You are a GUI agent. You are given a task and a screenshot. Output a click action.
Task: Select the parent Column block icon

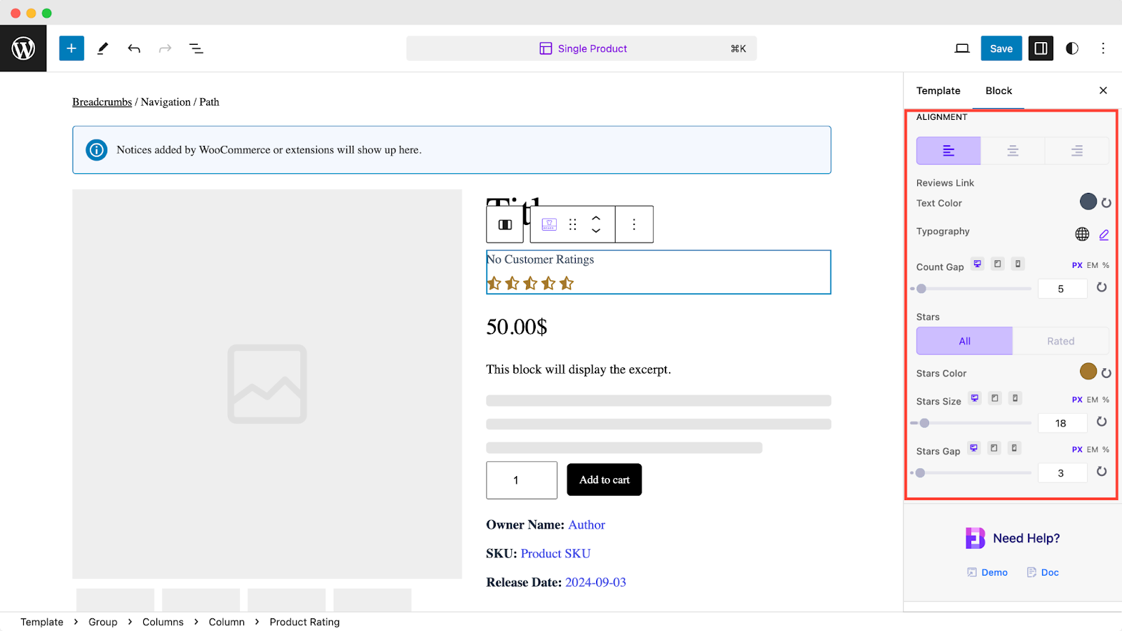coord(504,224)
